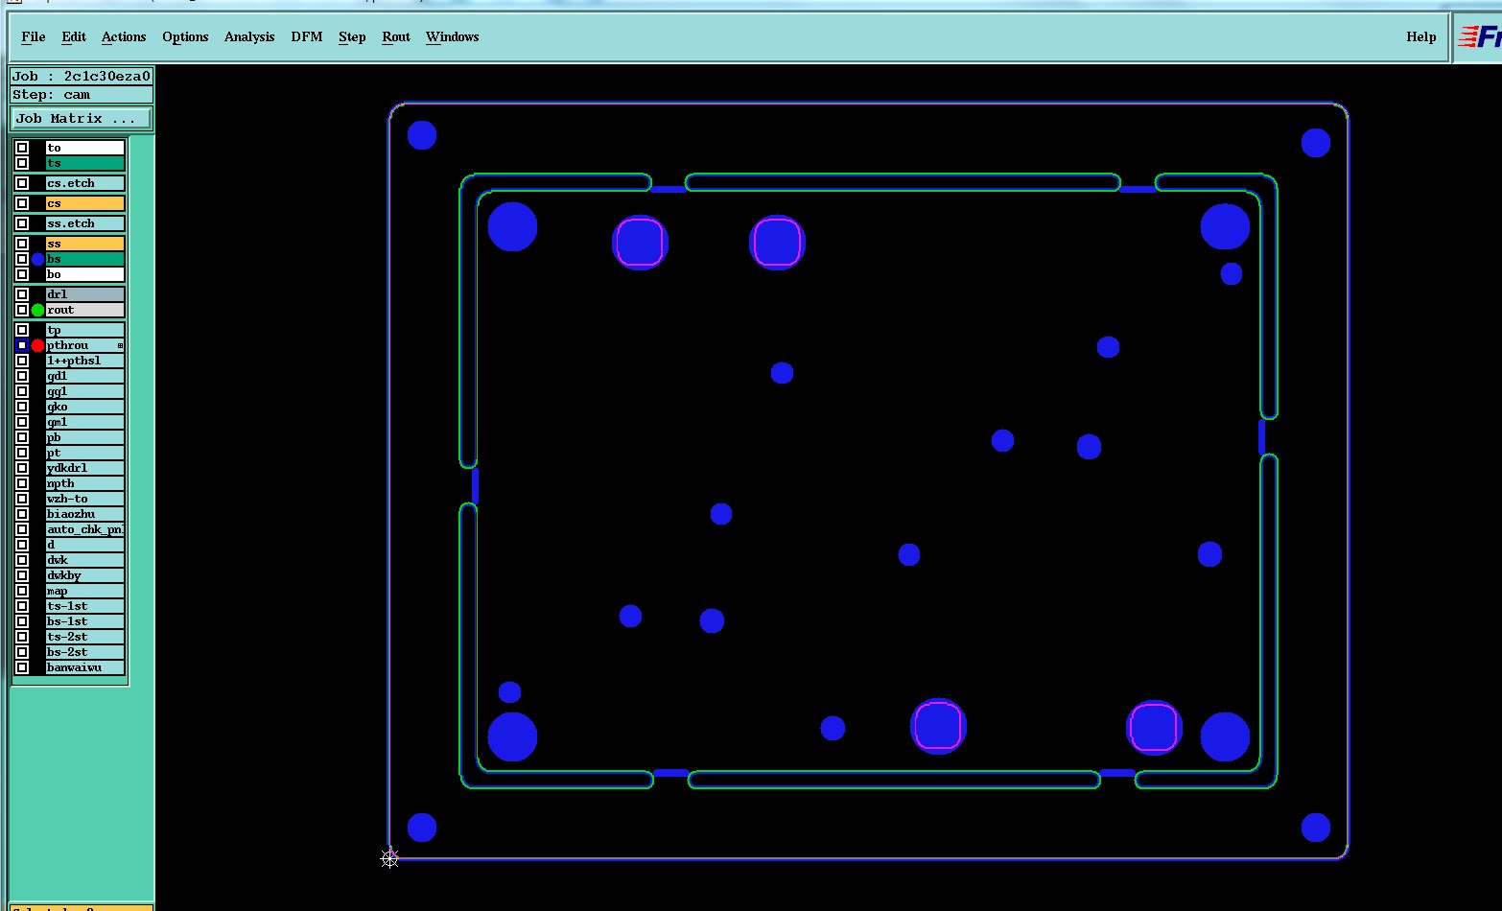The image size is (1502, 911).
Task: Click the origin datum marker on the canvas
Action: (389, 858)
